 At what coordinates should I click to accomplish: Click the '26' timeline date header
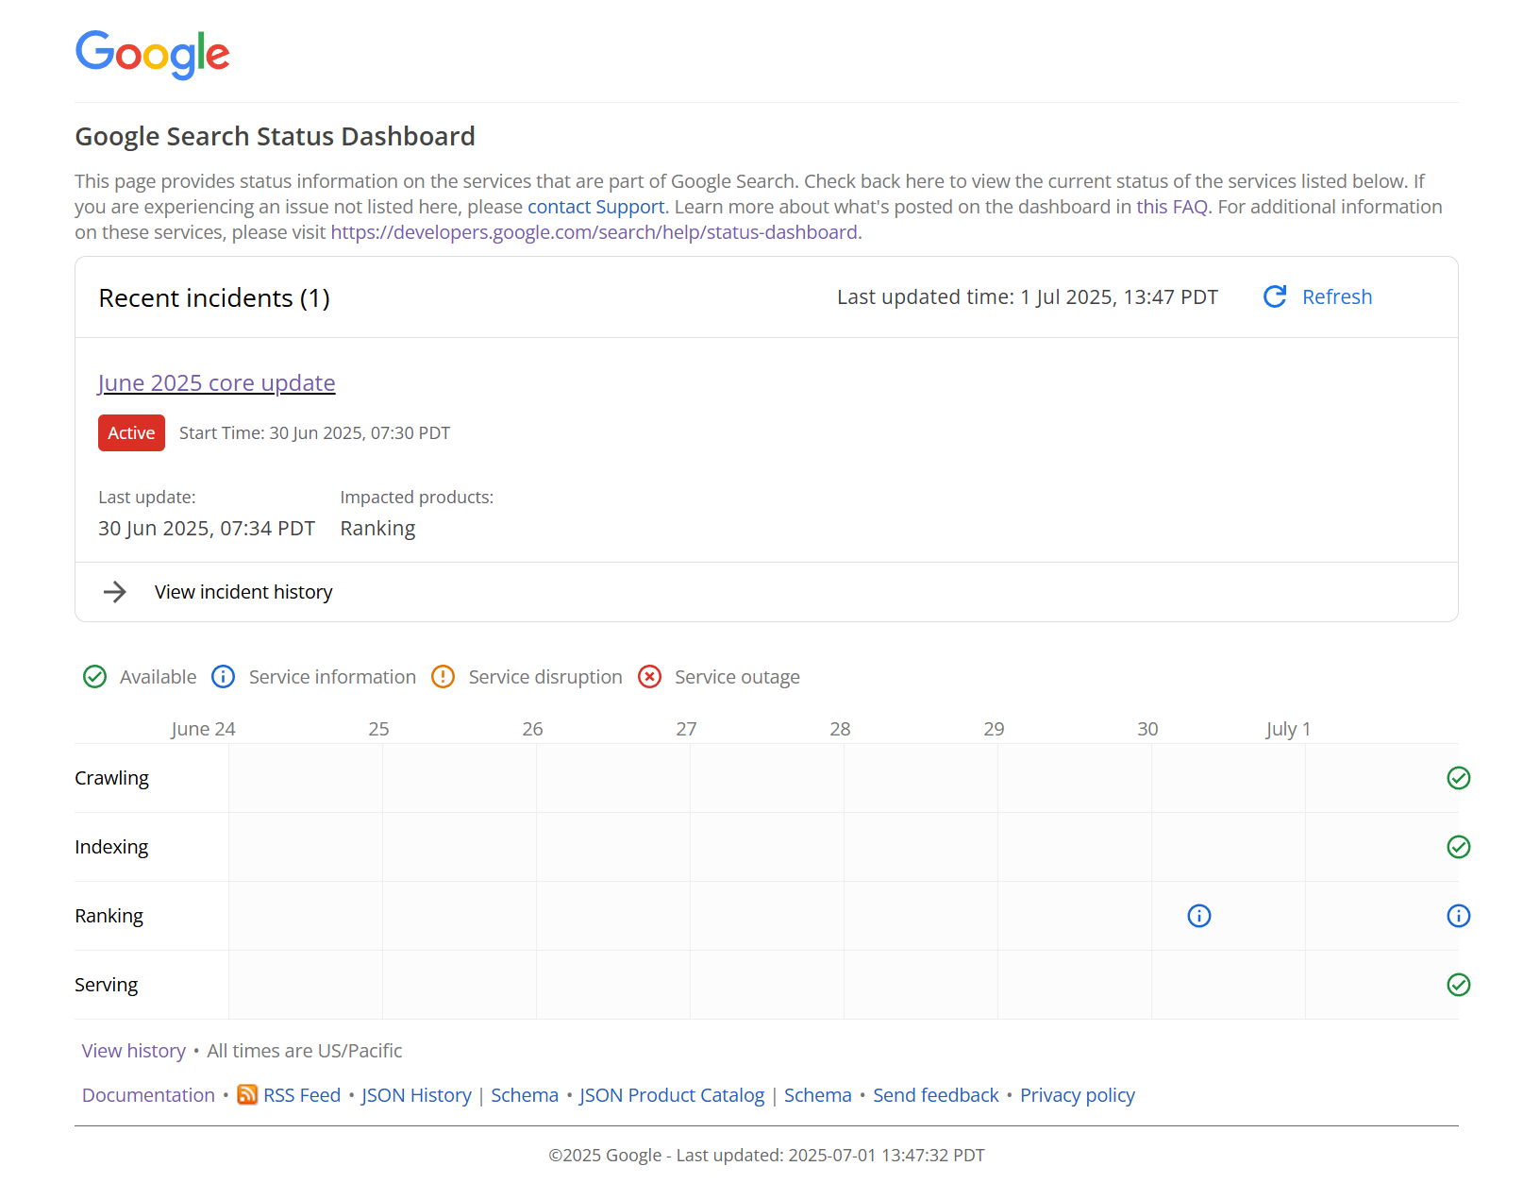point(532,729)
